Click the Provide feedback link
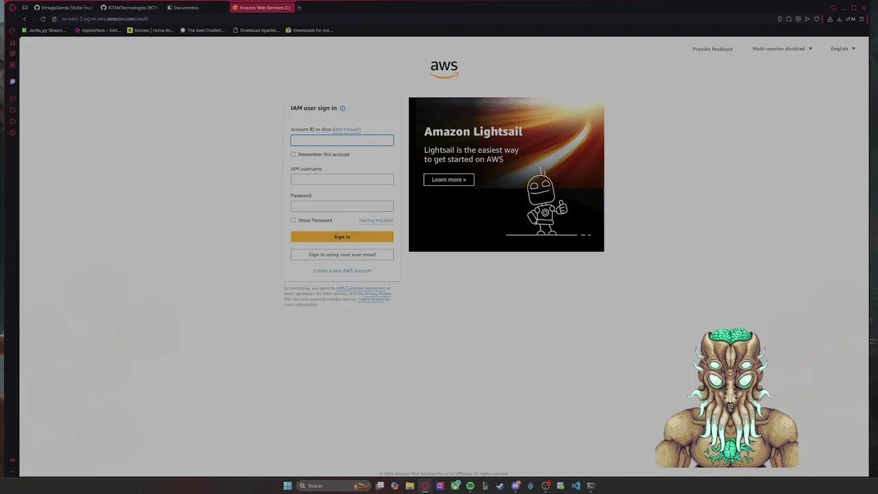 [x=713, y=49]
